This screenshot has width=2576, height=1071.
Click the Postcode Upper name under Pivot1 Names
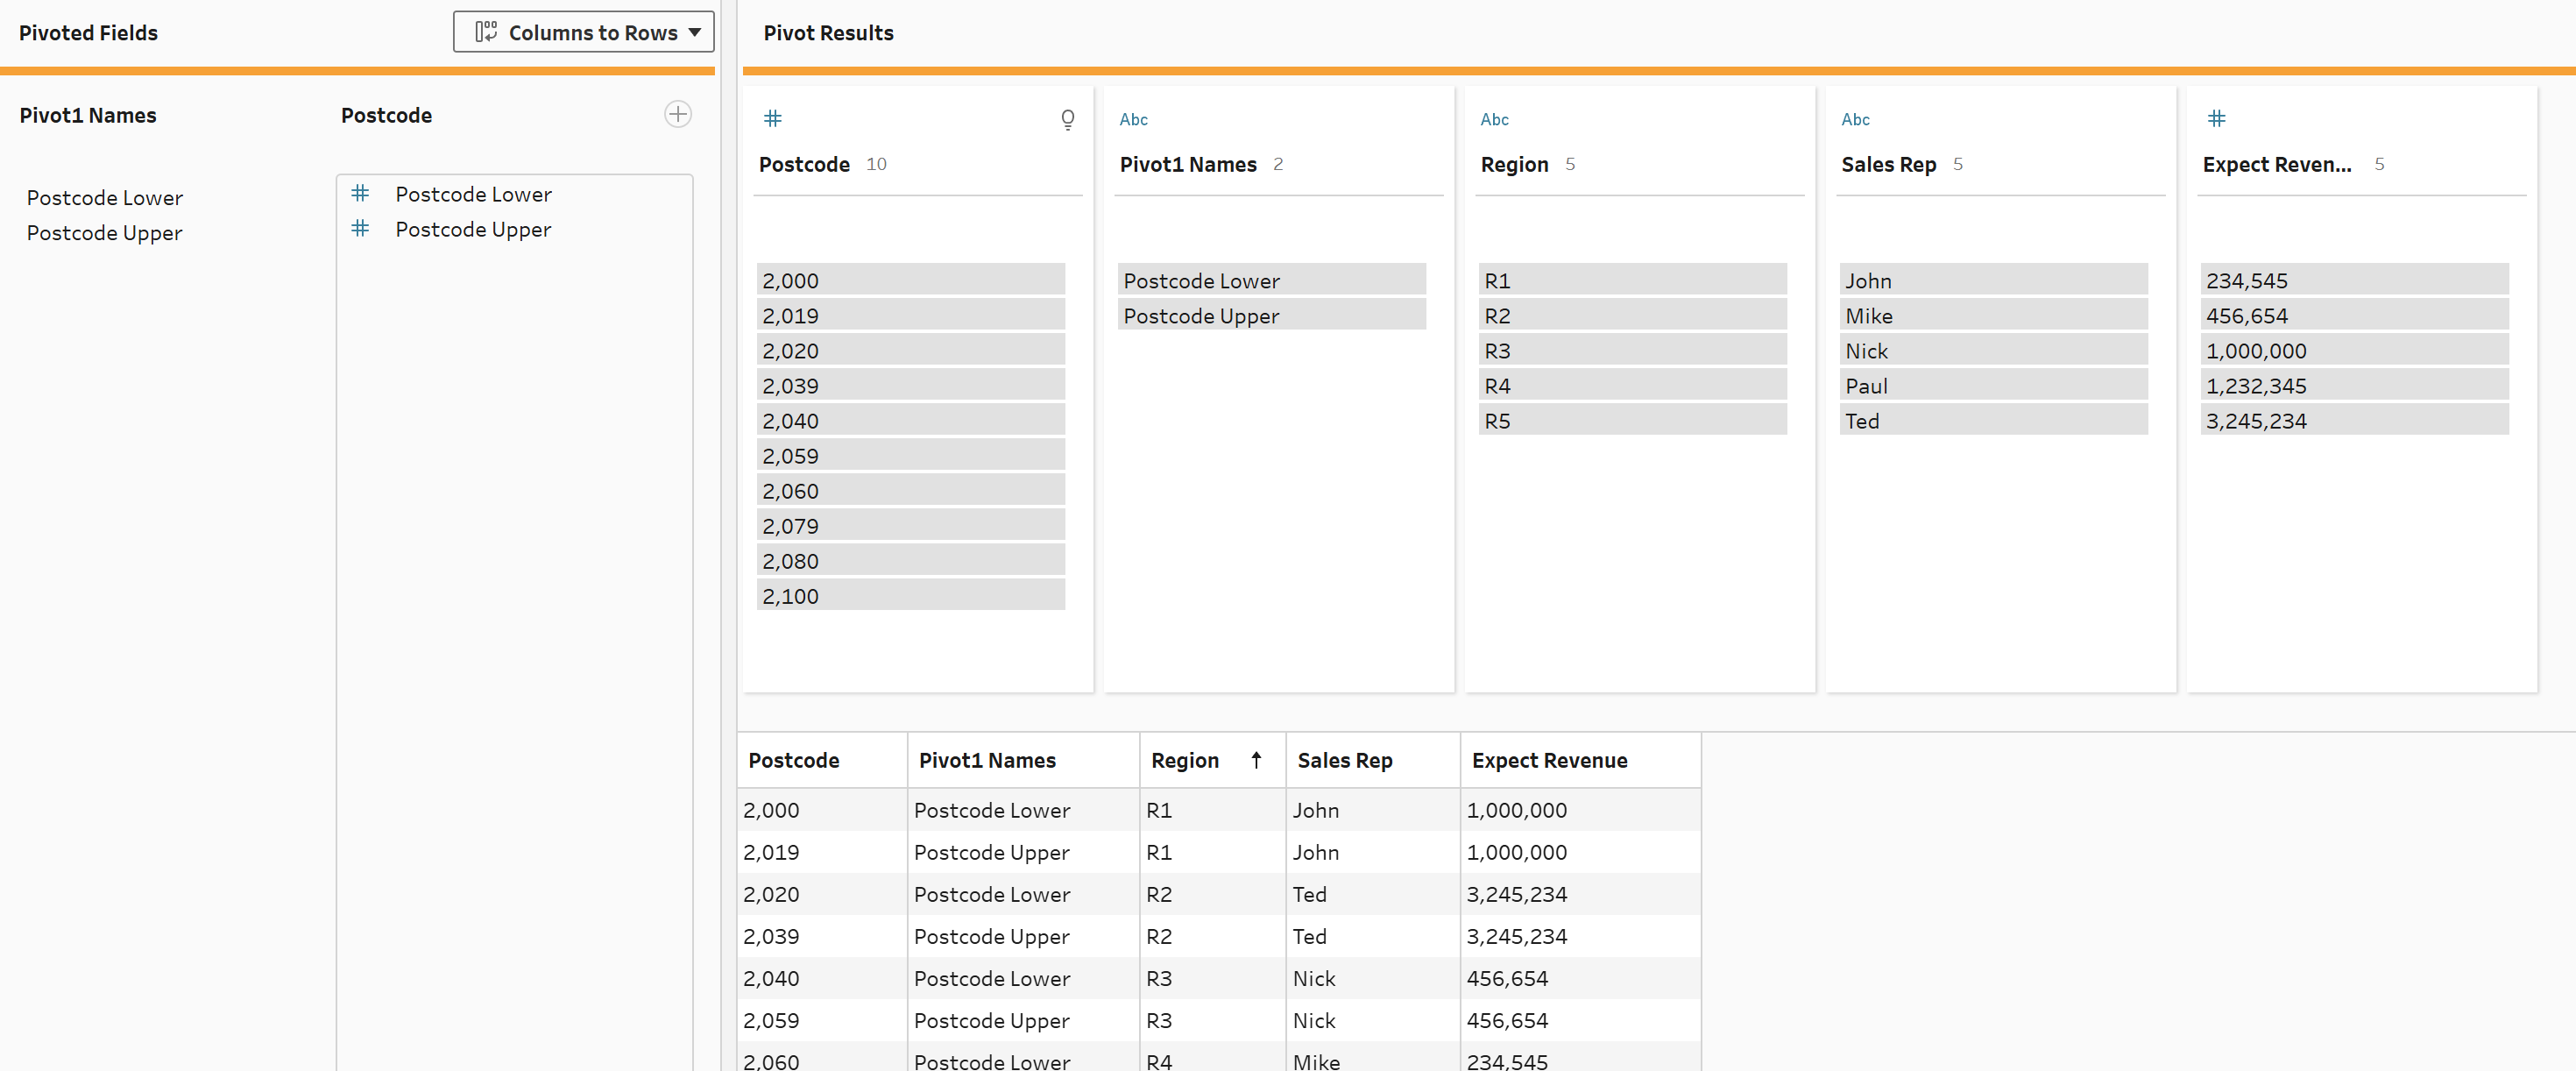104,233
